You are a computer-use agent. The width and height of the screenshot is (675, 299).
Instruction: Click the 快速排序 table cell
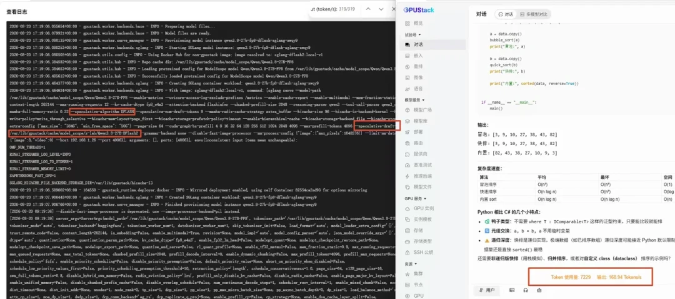(x=487, y=191)
